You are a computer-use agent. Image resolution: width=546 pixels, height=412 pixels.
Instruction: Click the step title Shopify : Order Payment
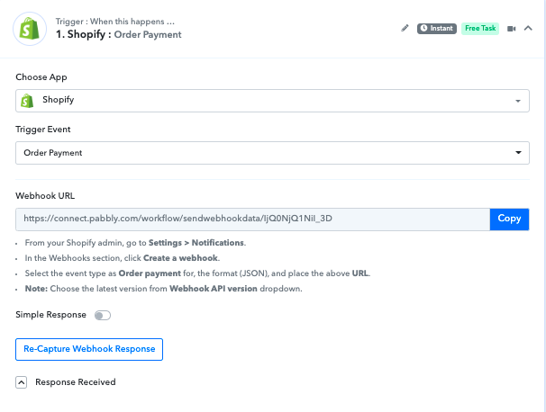click(119, 34)
